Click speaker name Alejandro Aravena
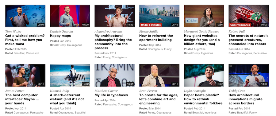Viewport: 276px width, 116px height. coord(108,32)
